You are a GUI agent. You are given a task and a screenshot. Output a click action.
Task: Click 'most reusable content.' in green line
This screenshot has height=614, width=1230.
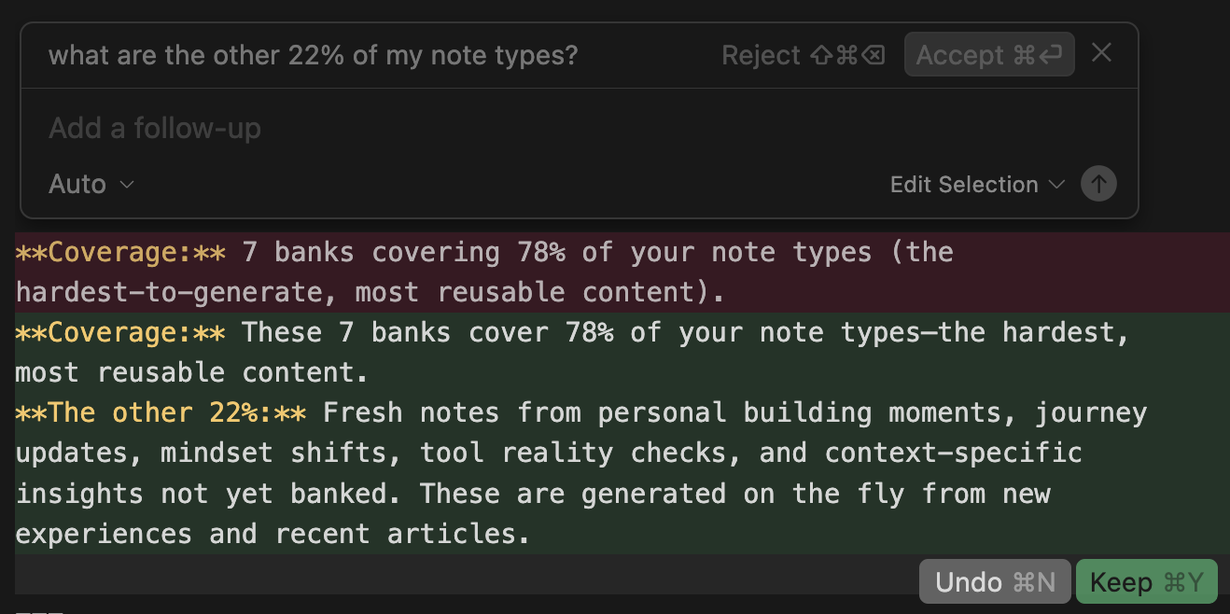point(192,372)
